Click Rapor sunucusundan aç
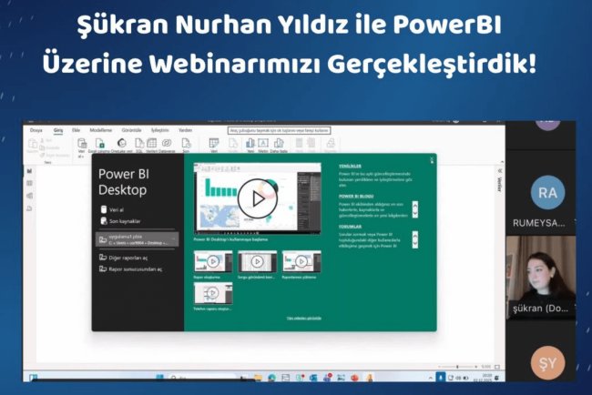The width and height of the screenshot is (592, 395). coord(130,269)
